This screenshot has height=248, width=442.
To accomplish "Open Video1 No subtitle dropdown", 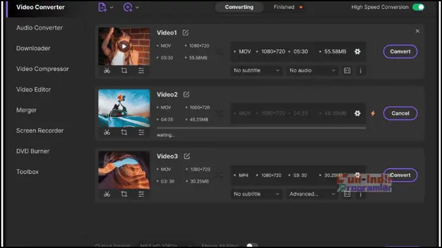I will coord(256,70).
